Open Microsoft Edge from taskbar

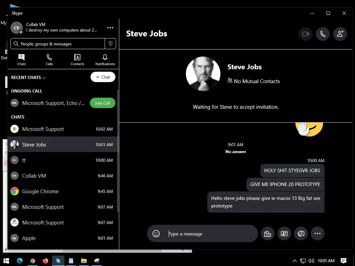click(20, 261)
